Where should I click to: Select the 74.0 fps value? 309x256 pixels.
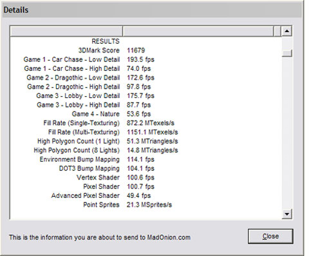[138, 68]
